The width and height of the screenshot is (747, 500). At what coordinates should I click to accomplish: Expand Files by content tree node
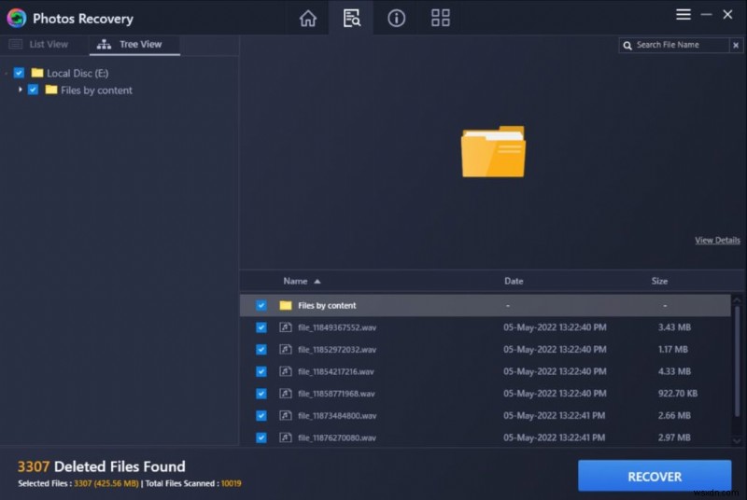pyautogui.click(x=20, y=90)
